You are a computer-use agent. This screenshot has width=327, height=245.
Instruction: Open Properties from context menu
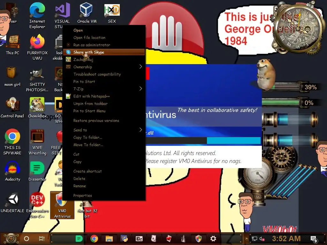[x=104, y=196]
